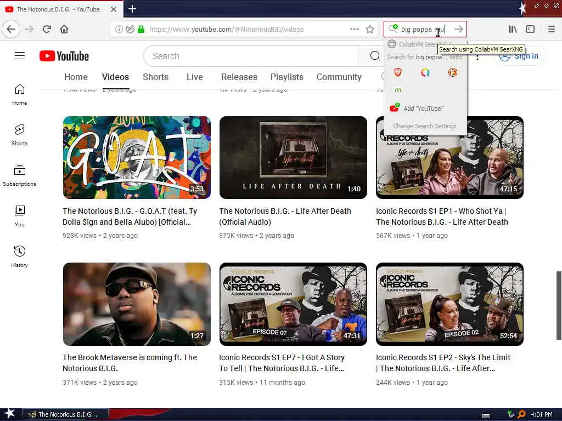Open Subscriptions in YouTube sidebar
562x421 pixels.
(19, 175)
